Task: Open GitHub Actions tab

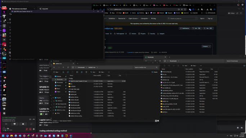Action: [133, 34]
